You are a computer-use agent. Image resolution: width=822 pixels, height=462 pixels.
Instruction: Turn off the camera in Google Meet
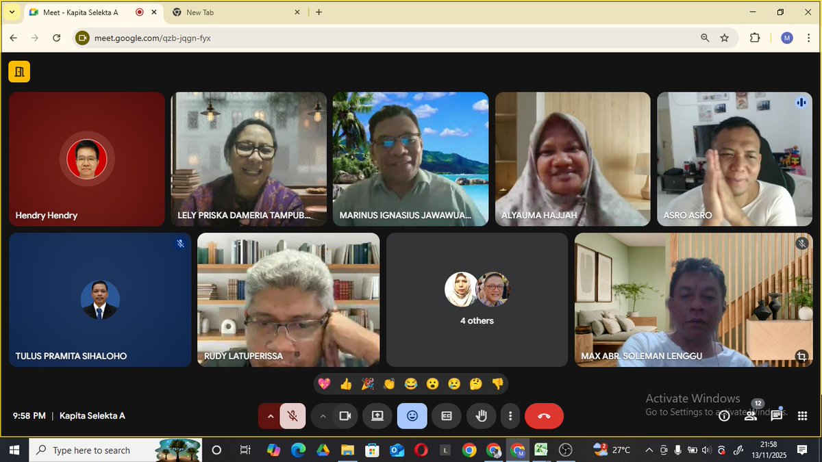tap(345, 415)
